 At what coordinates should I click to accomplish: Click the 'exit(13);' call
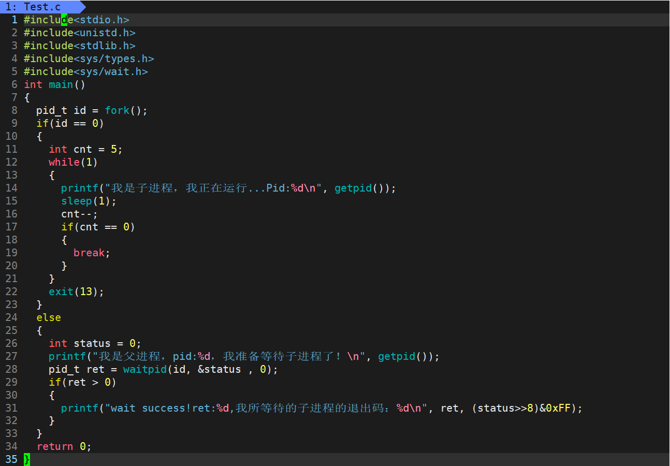76,292
